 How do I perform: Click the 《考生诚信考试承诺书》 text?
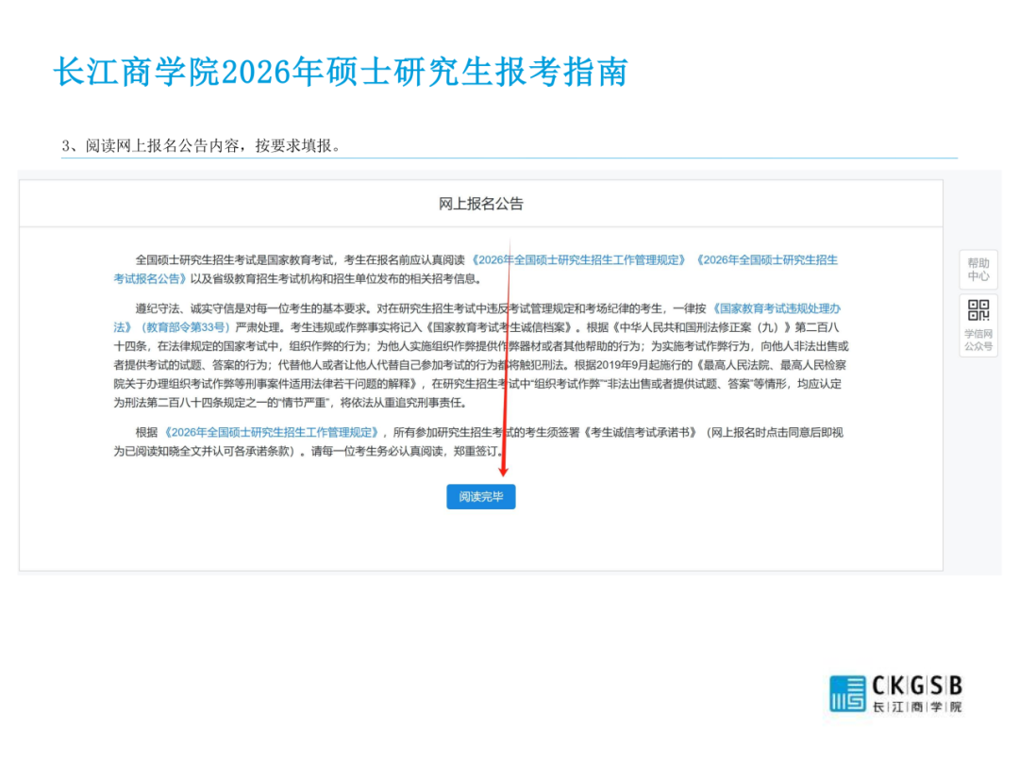pos(641,432)
